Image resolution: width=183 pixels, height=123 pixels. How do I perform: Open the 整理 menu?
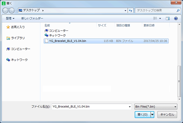(10, 18)
